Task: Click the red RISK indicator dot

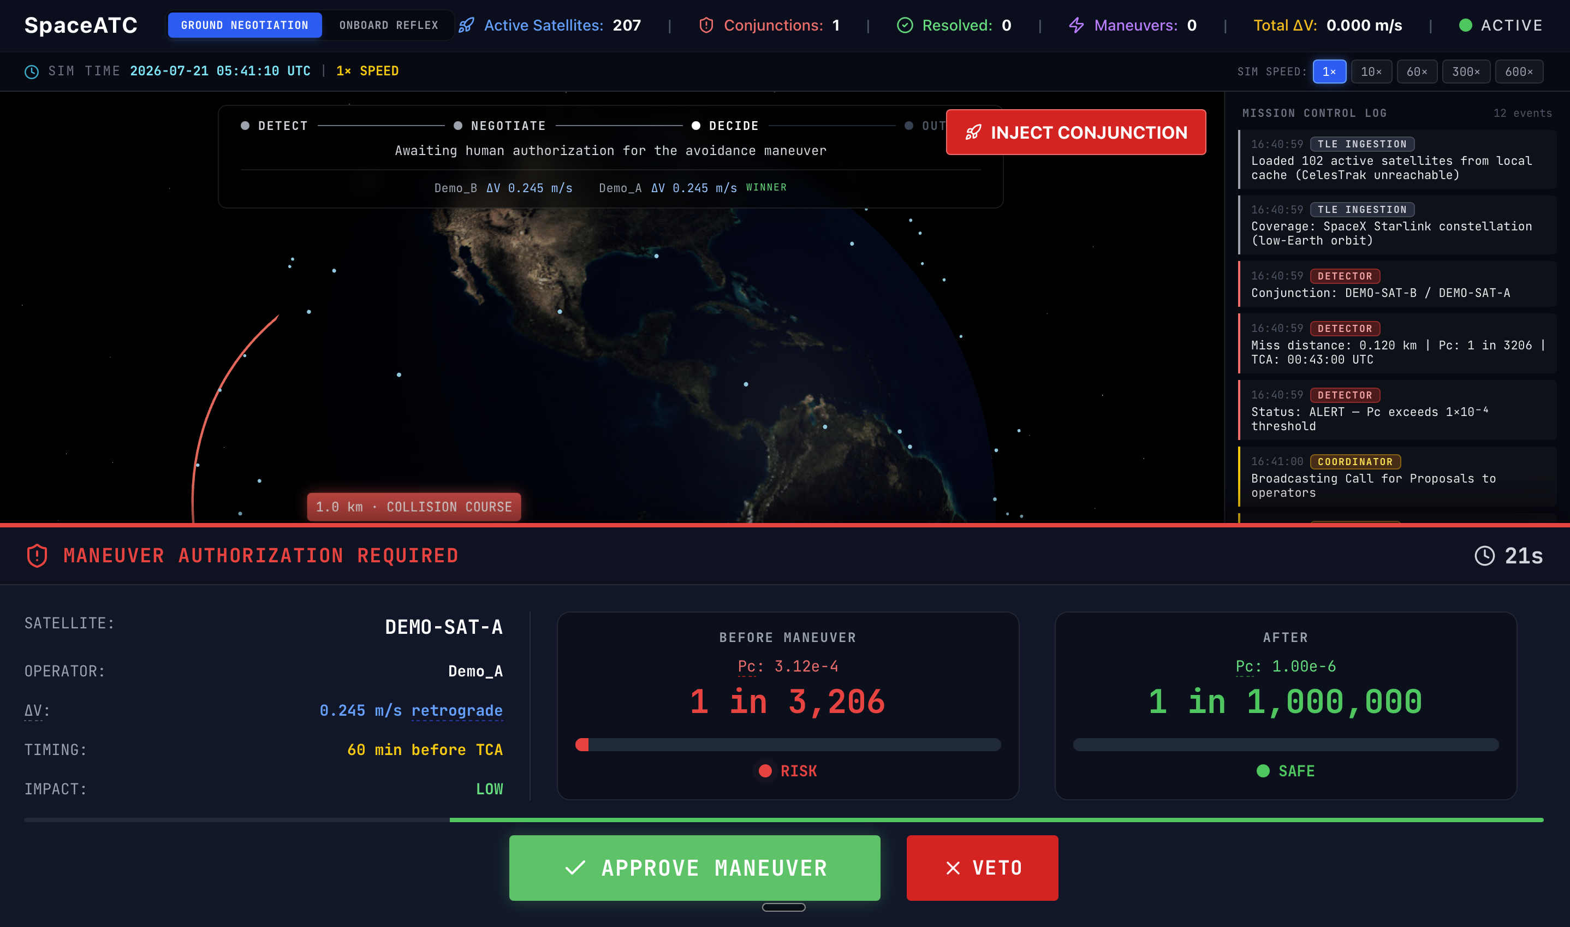Action: coord(765,771)
